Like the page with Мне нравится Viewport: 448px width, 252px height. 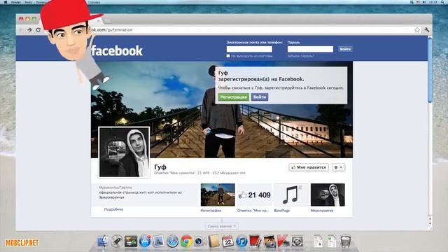click(x=309, y=167)
